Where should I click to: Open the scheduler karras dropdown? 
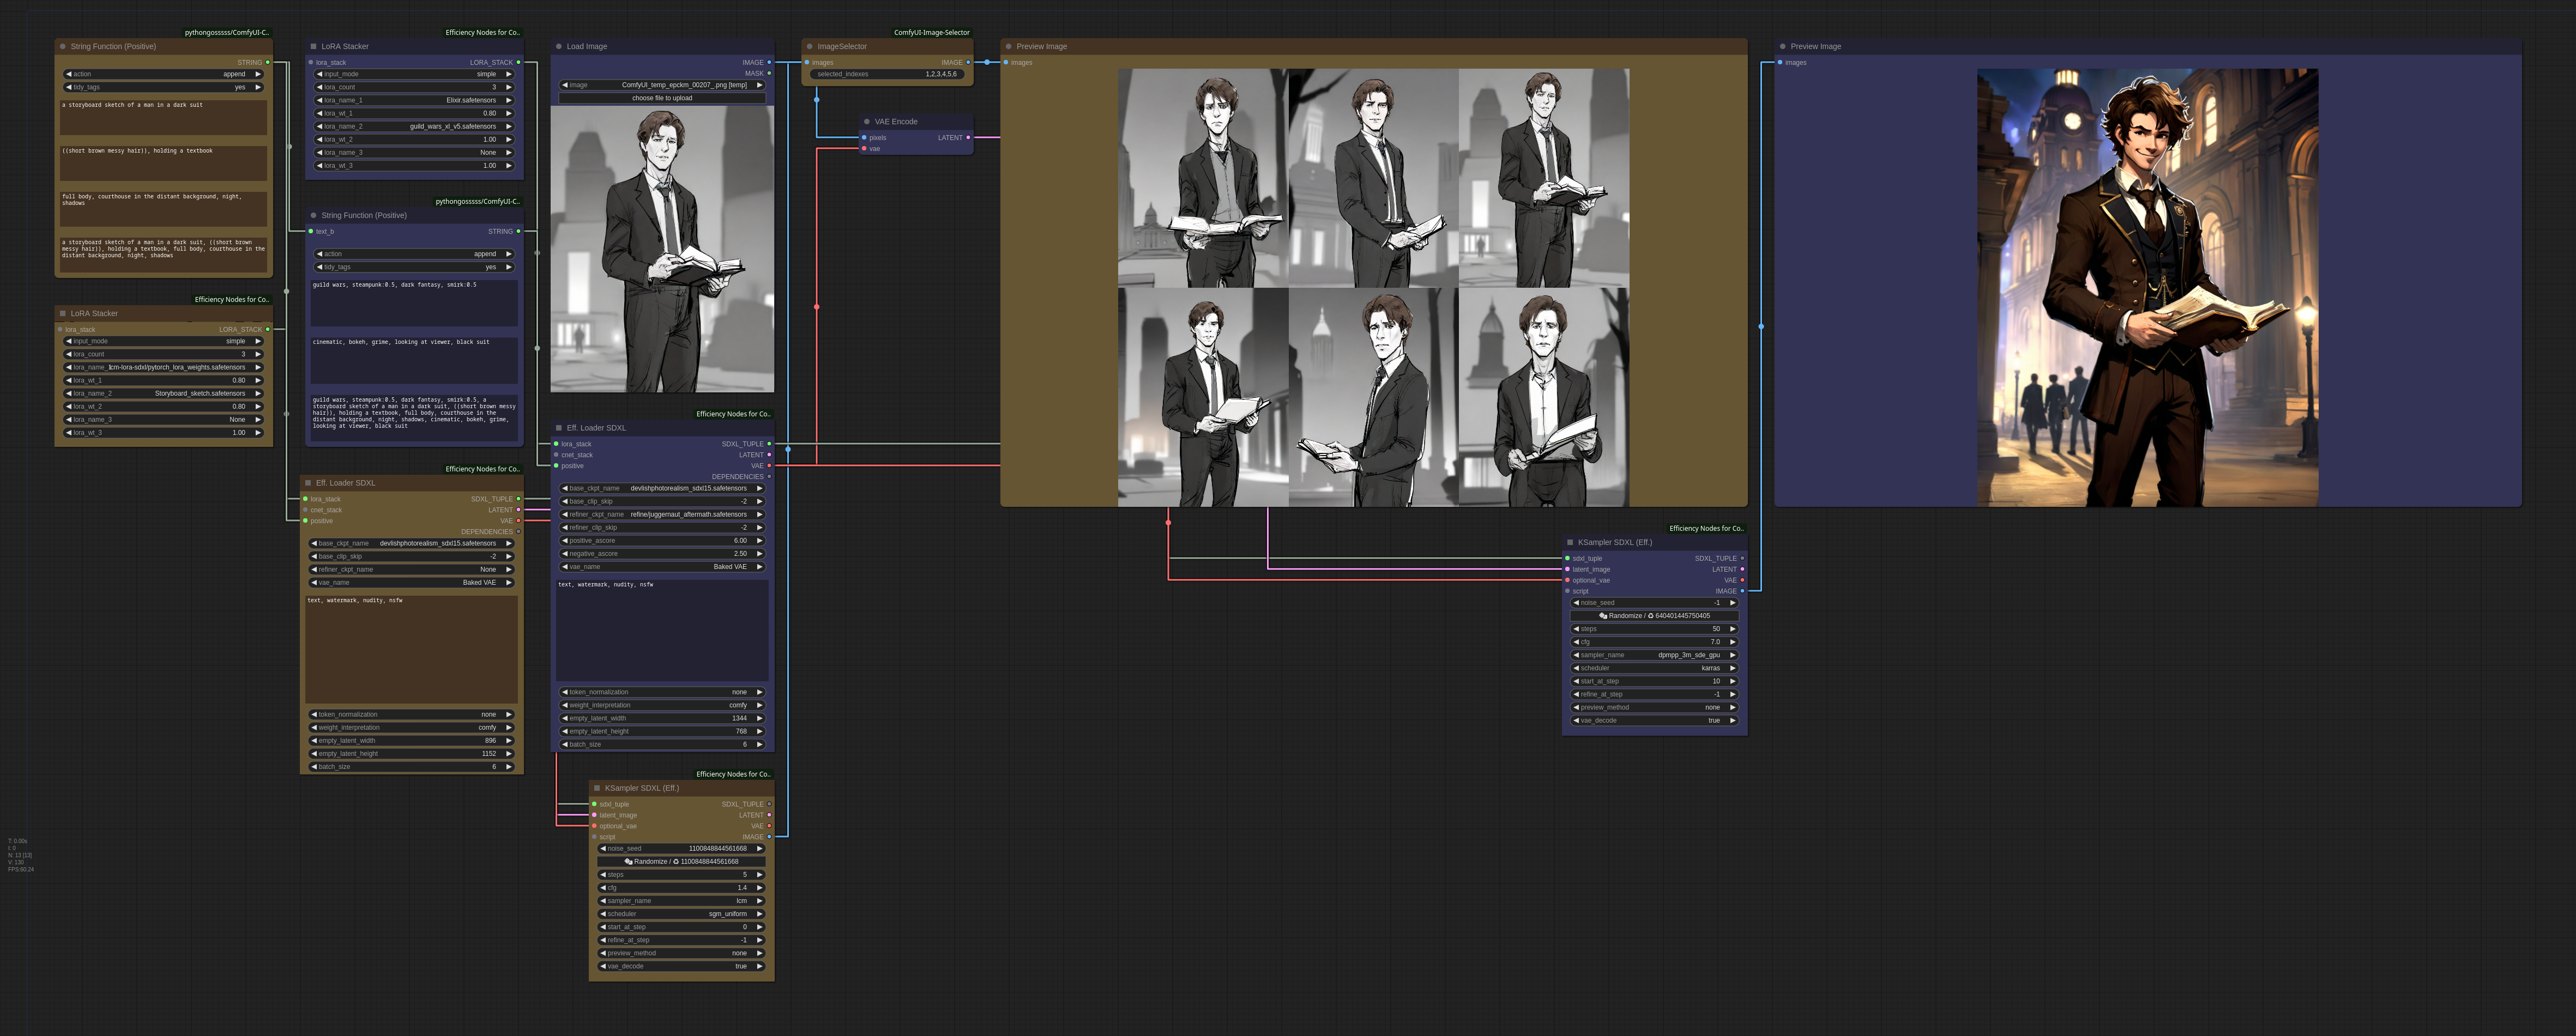pos(1654,668)
